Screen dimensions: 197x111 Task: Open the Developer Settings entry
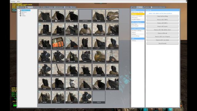coord(138,31)
